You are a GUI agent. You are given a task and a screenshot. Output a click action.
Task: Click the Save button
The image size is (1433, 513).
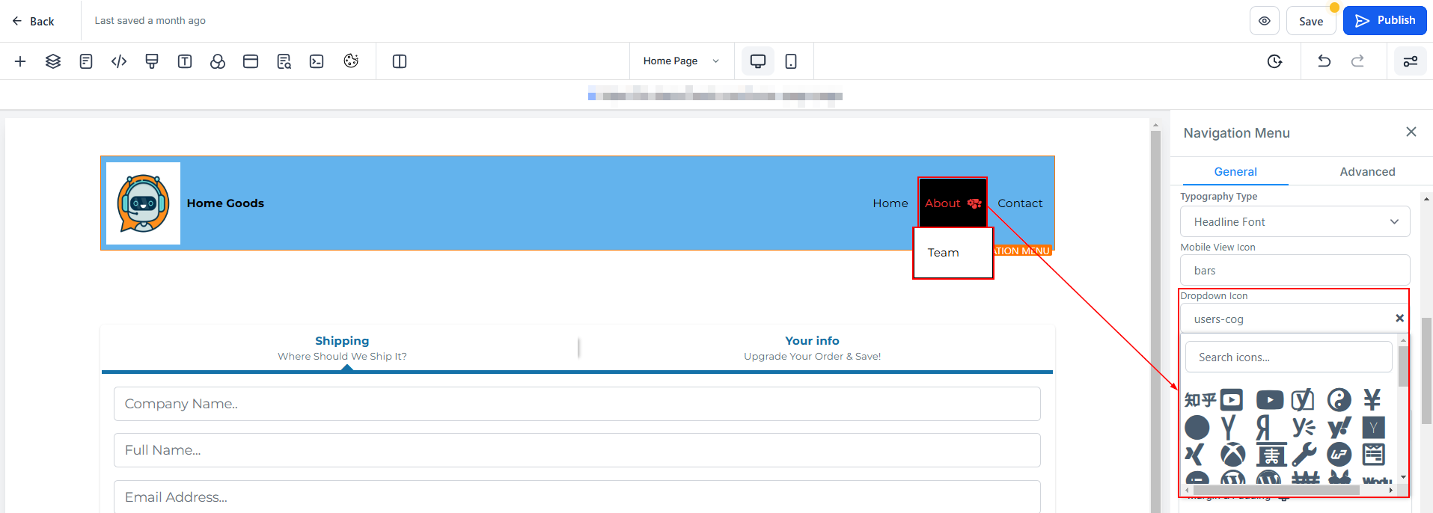point(1311,21)
